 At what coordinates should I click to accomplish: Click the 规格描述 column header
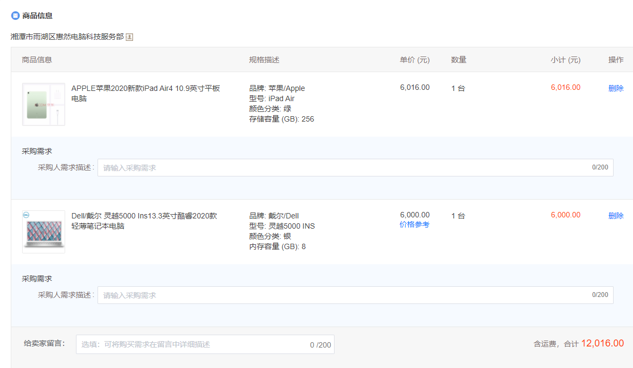click(x=264, y=60)
